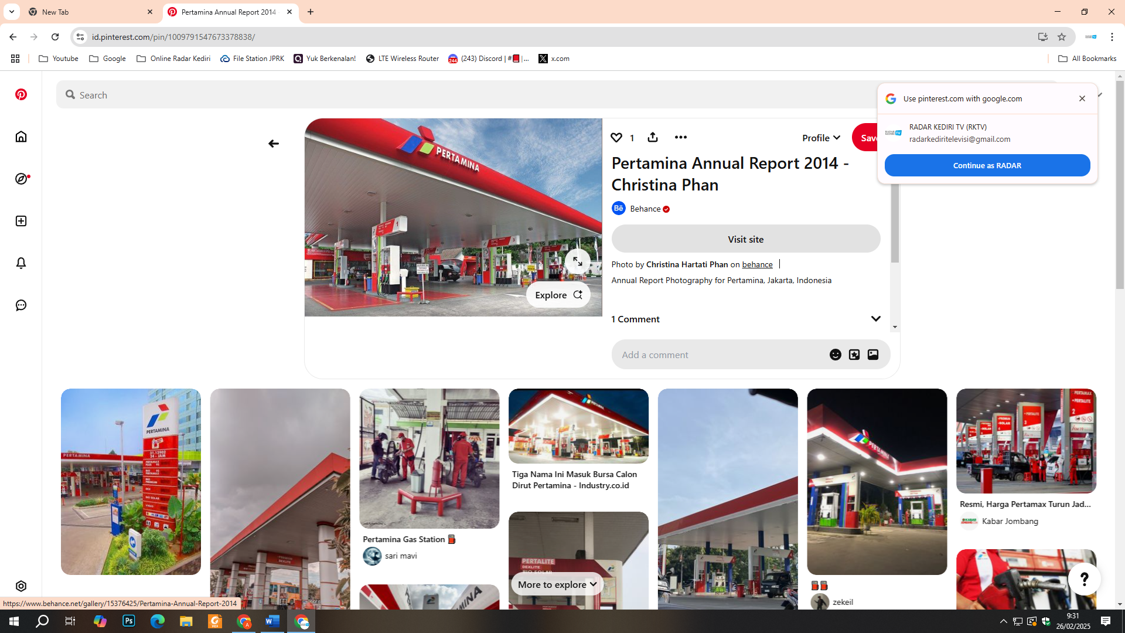Click the help question mark button
The image size is (1125, 633).
[1085, 579]
